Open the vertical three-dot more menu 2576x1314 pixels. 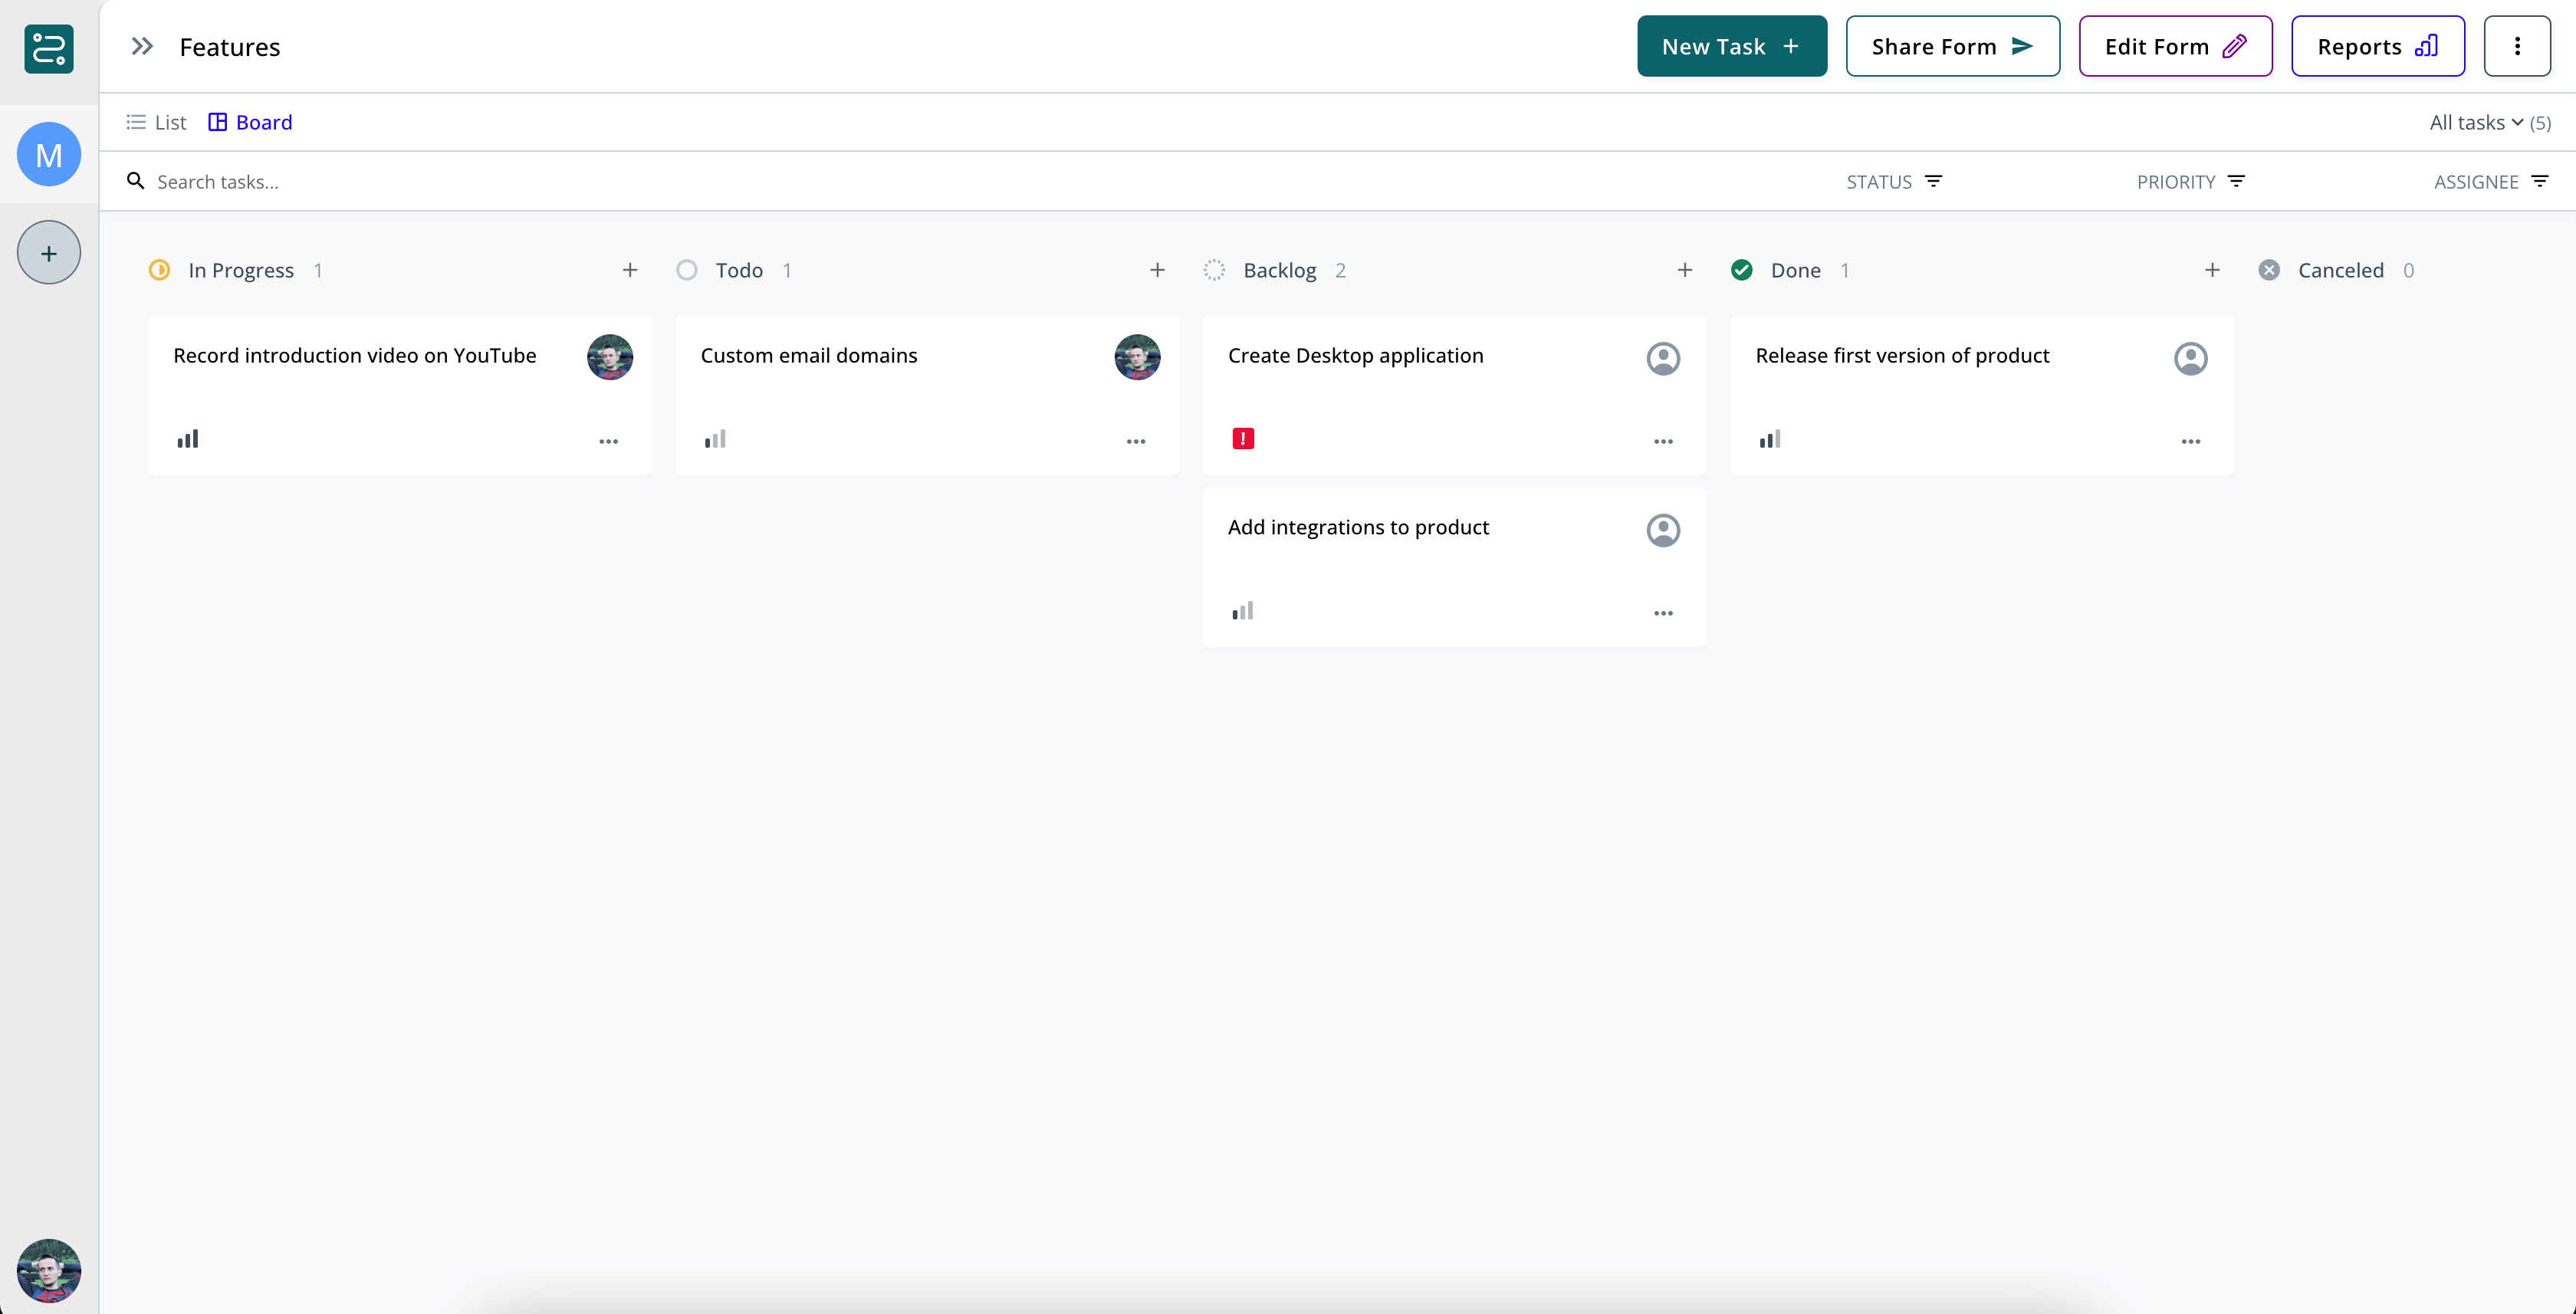point(2516,46)
